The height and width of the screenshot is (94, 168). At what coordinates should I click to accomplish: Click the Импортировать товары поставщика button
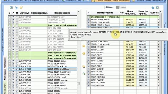click(111, 1)
